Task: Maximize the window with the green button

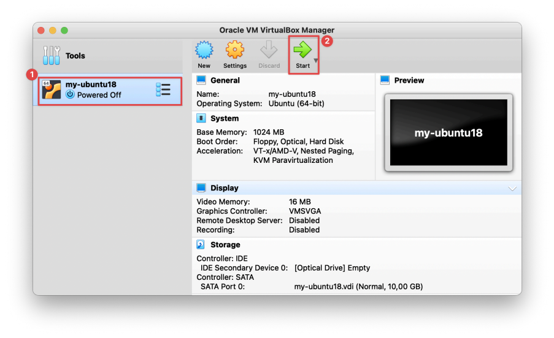Action: (x=64, y=31)
